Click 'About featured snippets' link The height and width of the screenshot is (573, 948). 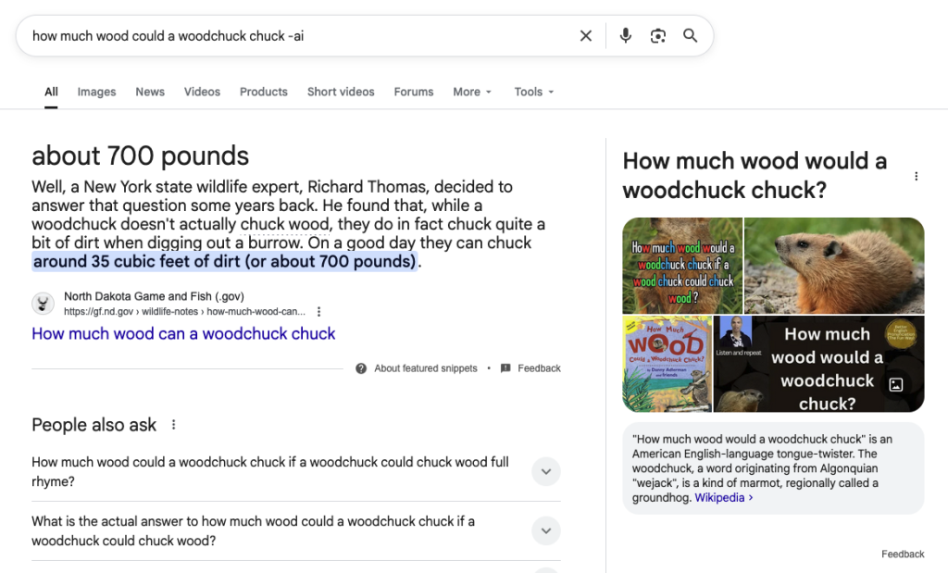click(x=426, y=368)
